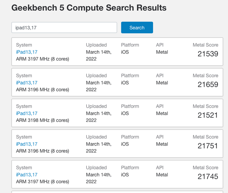Click the Metal API value in the 21539 row
The width and height of the screenshot is (228, 193).
coord(162,52)
